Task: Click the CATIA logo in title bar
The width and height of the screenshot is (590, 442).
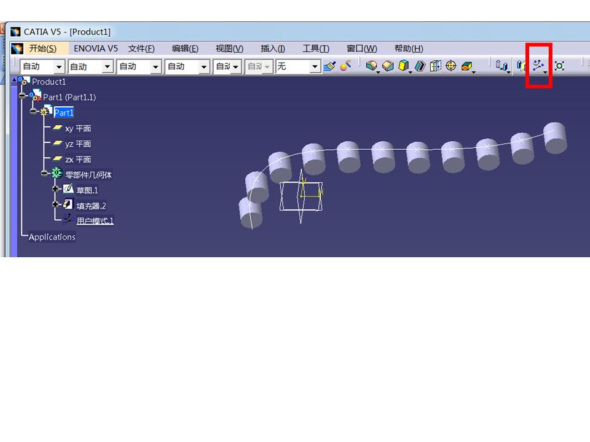Action: coord(15,31)
